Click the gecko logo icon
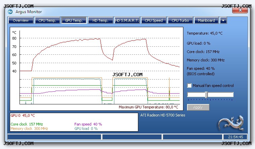Viewport: 255px width, 149px height. tap(231, 123)
